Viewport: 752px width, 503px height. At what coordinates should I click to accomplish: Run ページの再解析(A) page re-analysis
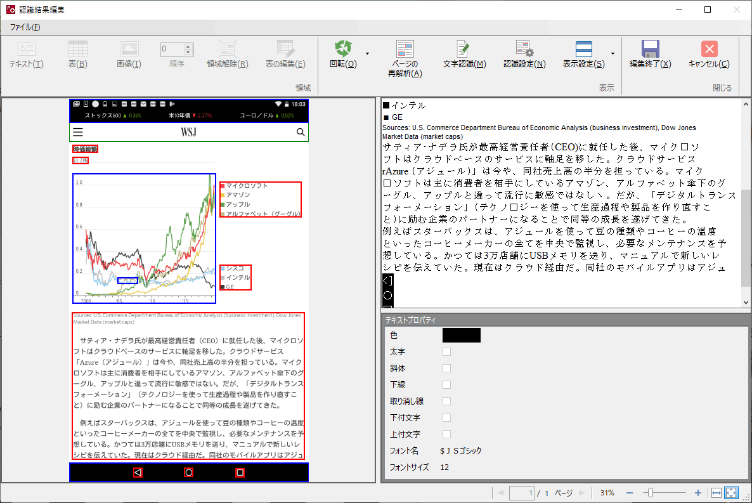[405, 59]
